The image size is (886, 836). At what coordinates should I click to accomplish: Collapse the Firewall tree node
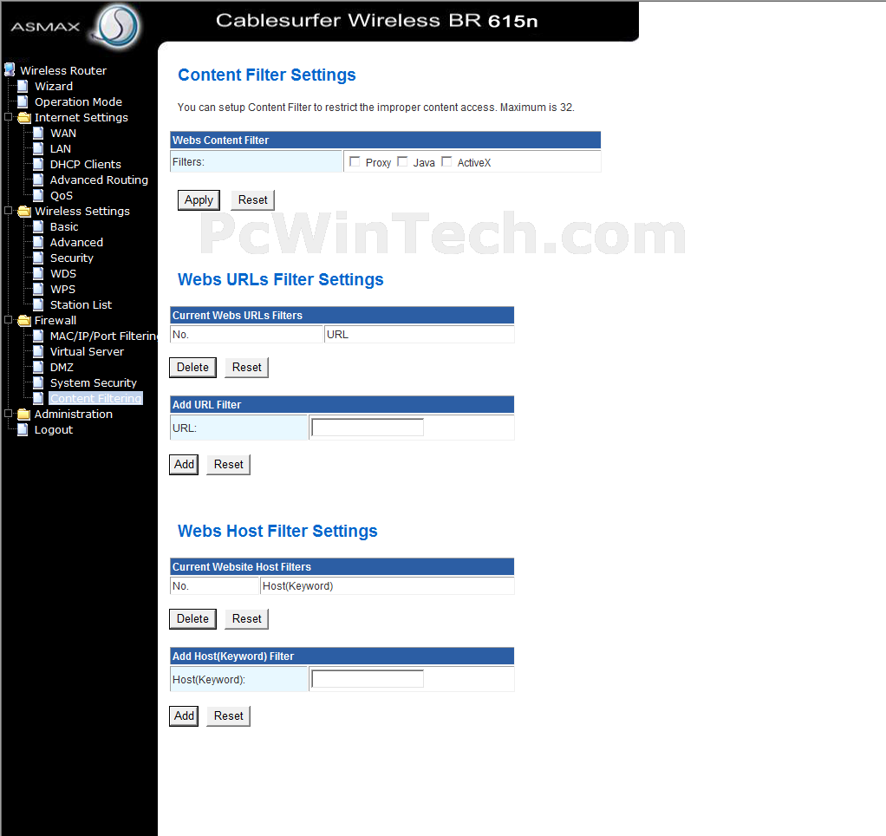click(x=8, y=319)
